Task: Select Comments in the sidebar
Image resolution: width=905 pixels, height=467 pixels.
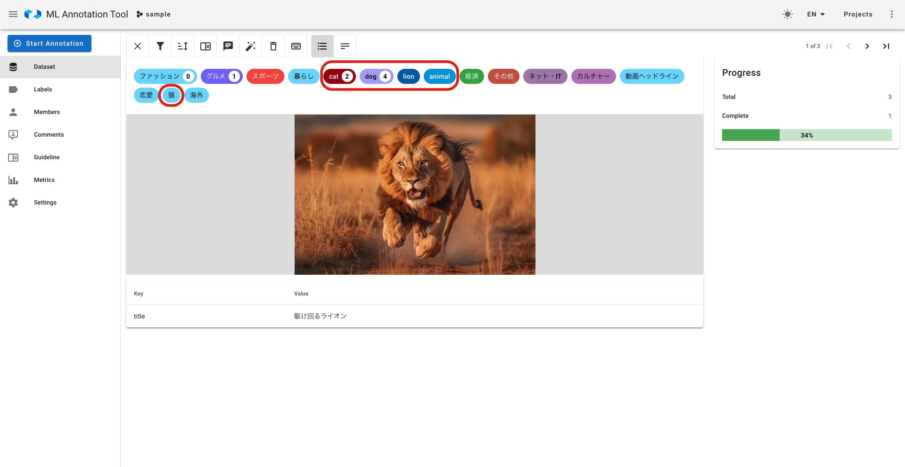Action: coord(60,135)
